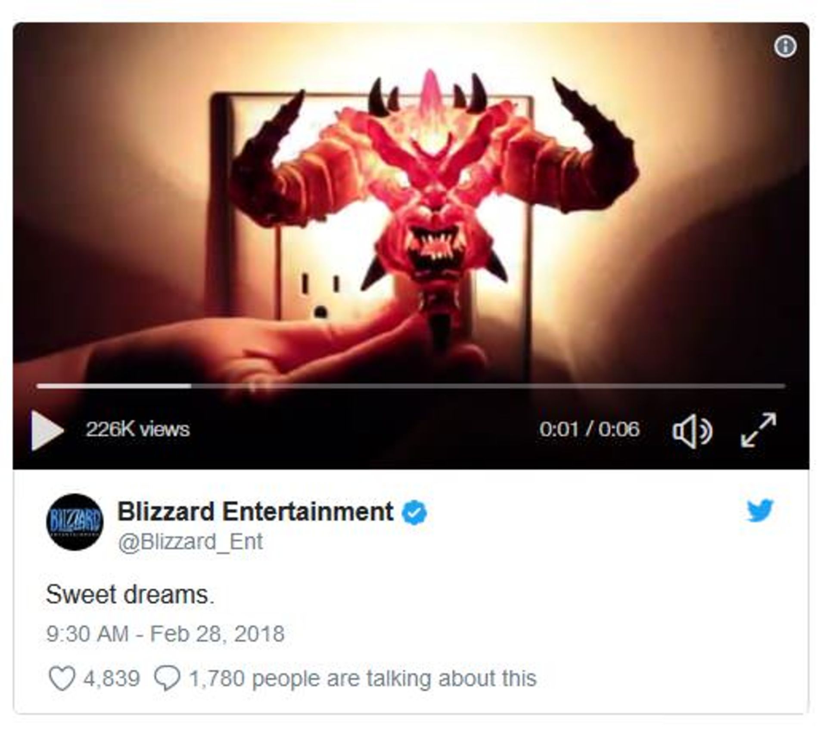Click the 0:01 / 0:06 time display
This screenshot has width=827, height=745.
pyautogui.click(x=589, y=430)
